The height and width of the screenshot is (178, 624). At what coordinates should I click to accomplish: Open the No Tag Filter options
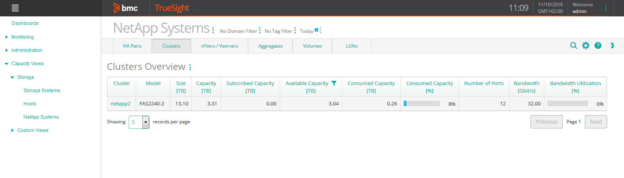click(295, 30)
